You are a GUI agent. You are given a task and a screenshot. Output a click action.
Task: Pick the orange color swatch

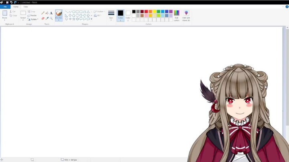coord(150,12)
